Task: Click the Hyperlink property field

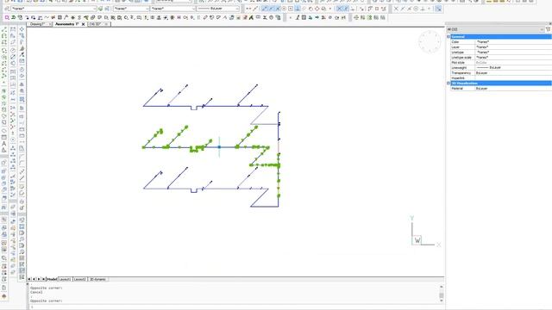Action: 513,78
